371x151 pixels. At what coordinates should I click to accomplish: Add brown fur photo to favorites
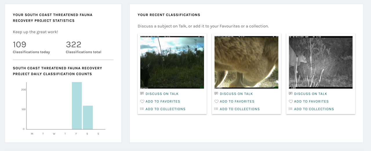tap(237, 101)
